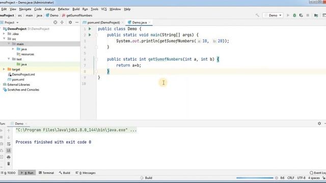
Task: Toggle the Run tool window button
Action: pyautogui.click(x=27, y=173)
